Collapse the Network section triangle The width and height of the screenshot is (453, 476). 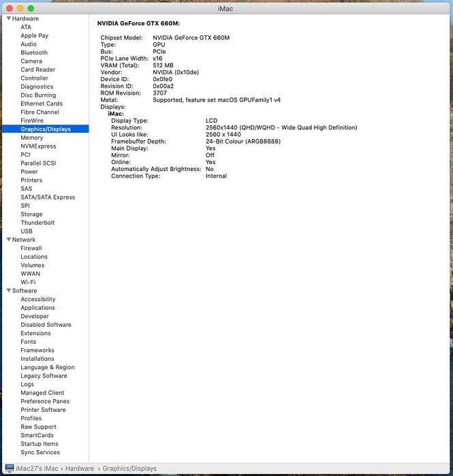click(9, 240)
